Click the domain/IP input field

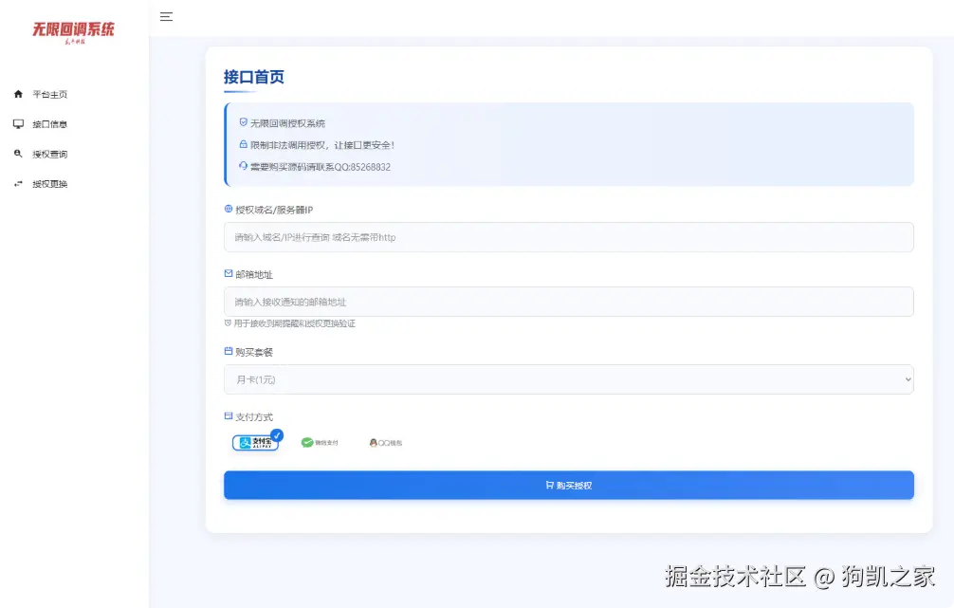point(568,237)
